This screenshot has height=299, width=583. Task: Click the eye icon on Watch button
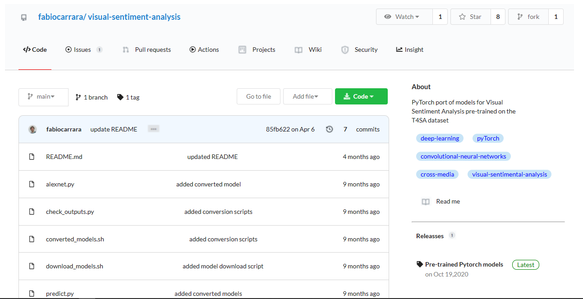click(388, 16)
